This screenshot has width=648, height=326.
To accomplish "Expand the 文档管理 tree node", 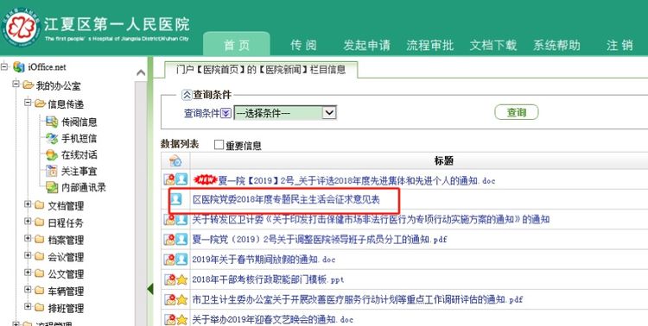I will coord(28,204).
